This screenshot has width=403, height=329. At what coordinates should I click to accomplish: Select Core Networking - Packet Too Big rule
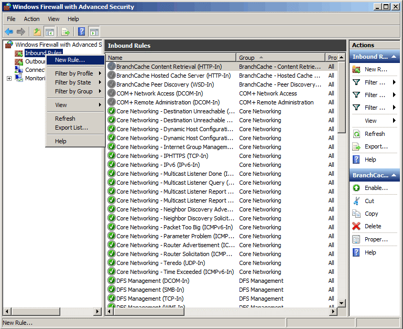pyautogui.click(x=222, y=227)
